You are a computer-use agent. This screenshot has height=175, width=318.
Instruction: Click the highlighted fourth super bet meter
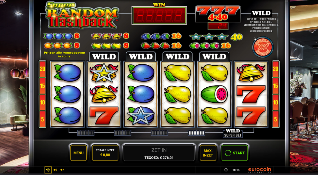click(x=196, y=133)
